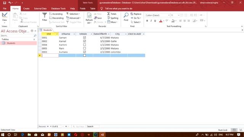Check IsMale for Kamini
The width and height of the screenshot is (244, 137).
pyautogui.click(x=85, y=45)
